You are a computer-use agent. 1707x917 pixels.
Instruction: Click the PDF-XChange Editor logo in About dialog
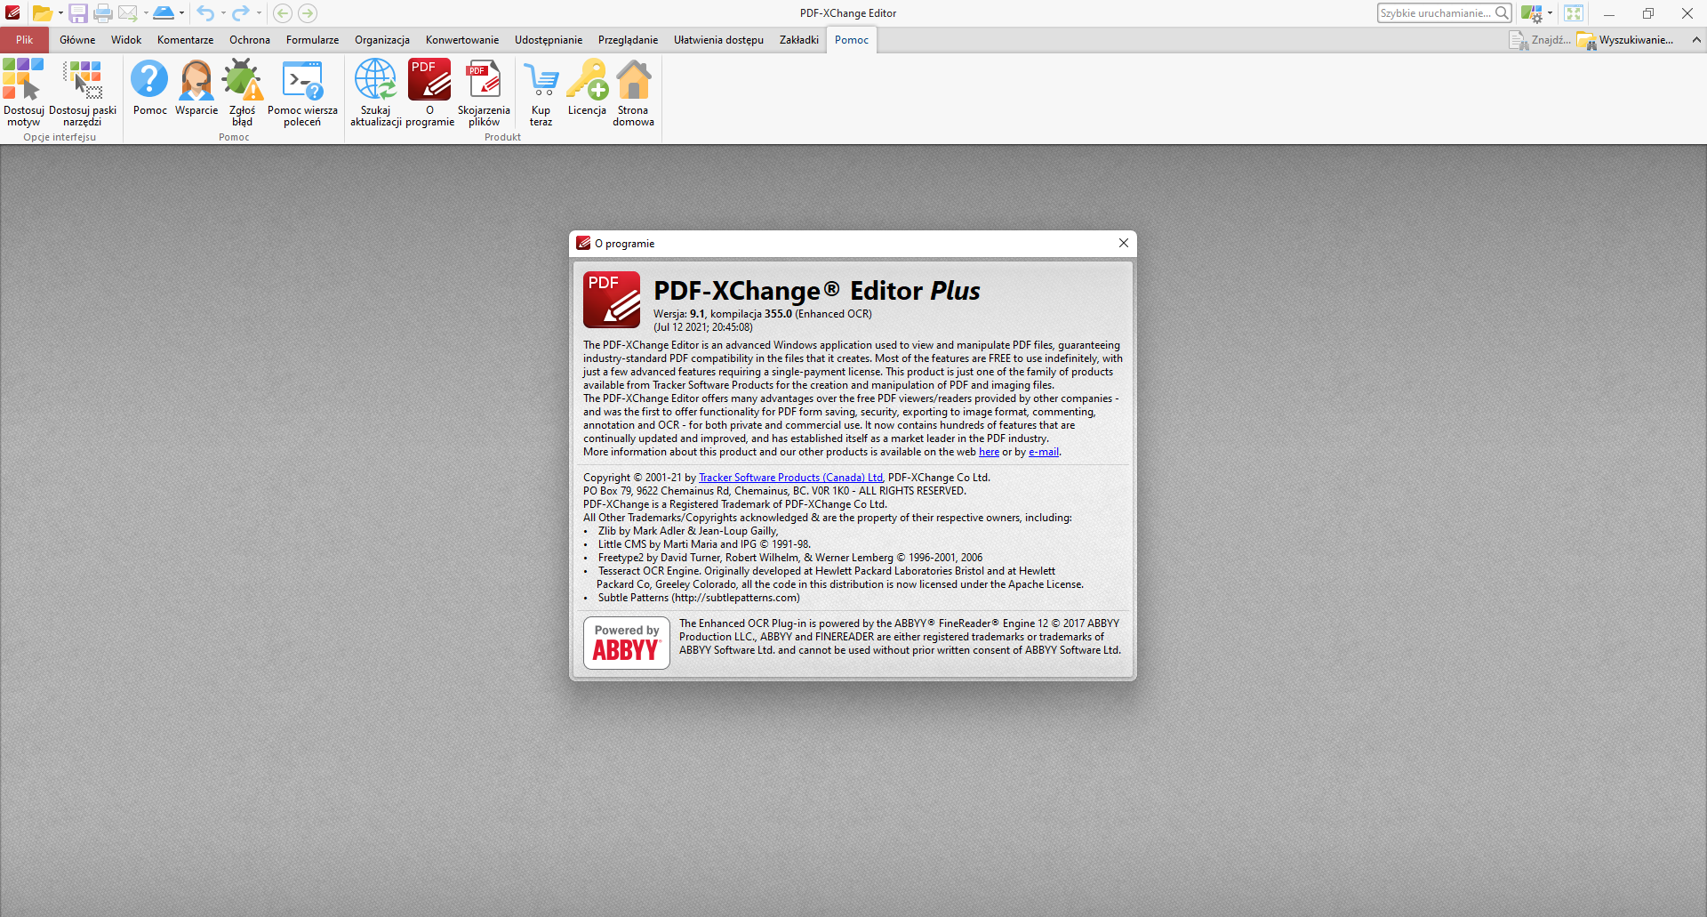point(612,300)
